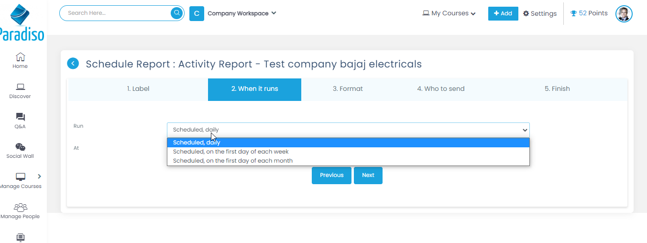Switch to the 1. Label step tab

point(138,89)
